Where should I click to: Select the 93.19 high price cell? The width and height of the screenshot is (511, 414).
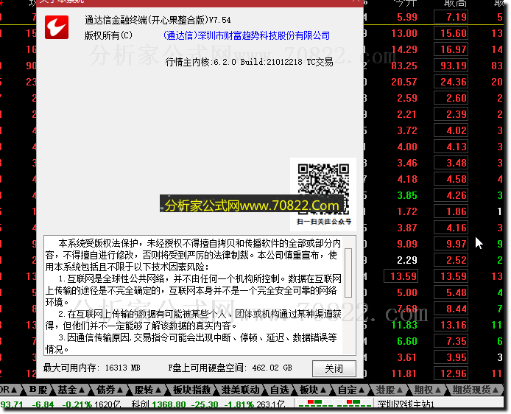click(x=451, y=66)
